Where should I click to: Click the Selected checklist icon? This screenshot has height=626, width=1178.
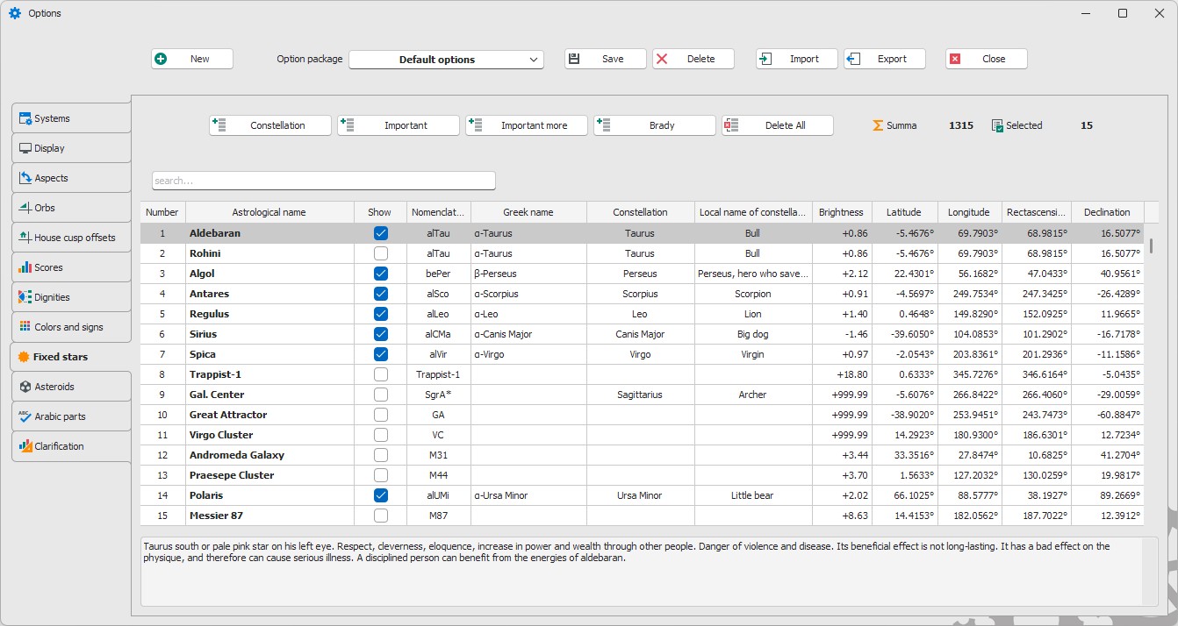(x=997, y=125)
